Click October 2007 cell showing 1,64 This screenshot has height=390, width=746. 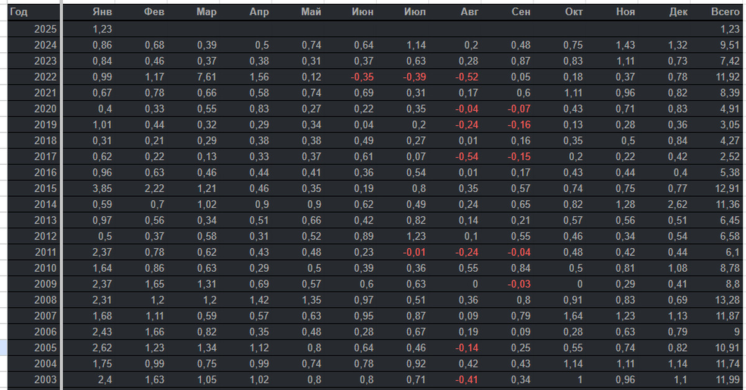[573, 315]
